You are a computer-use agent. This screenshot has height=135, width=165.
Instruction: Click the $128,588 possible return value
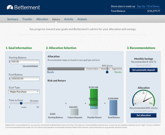pyautogui.click(x=94, y=87)
